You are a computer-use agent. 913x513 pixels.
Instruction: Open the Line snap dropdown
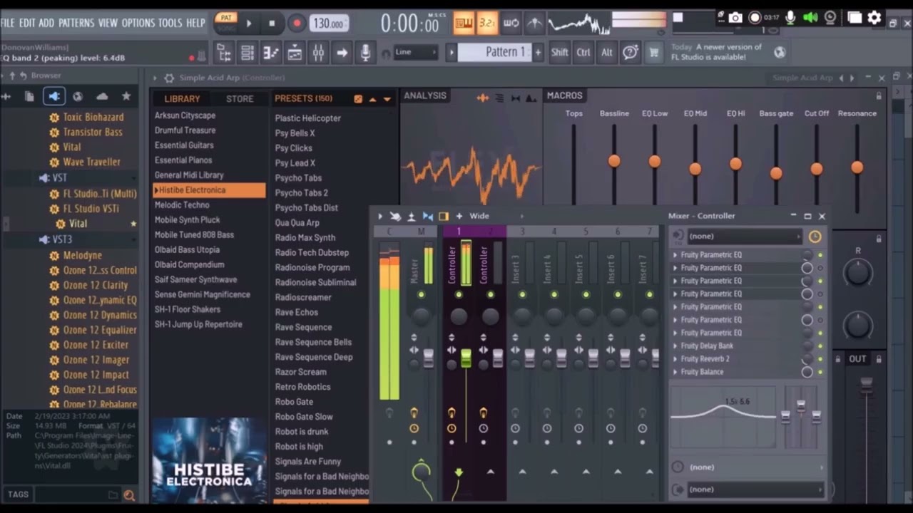tap(416, 52)
